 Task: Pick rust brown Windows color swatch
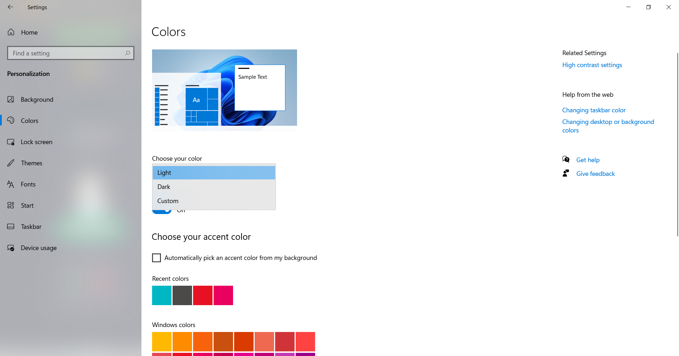coord(223,342)
